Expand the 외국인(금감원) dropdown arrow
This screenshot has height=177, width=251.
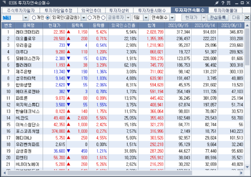coord(84,18)
